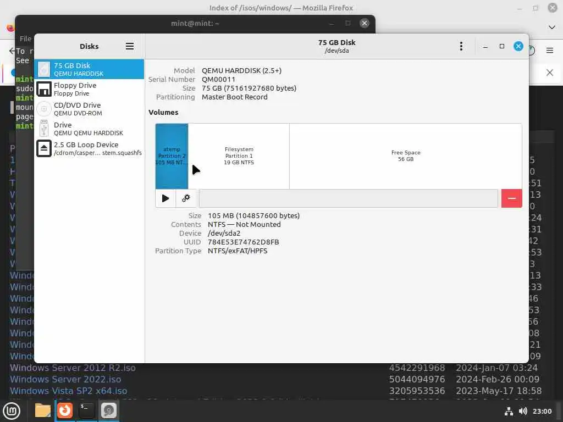Viewport: 563px width, 422px height.
Task: Select the CD/DVD Drive QEMU DVD-ROM entry
Action: (x=89, y=109)
